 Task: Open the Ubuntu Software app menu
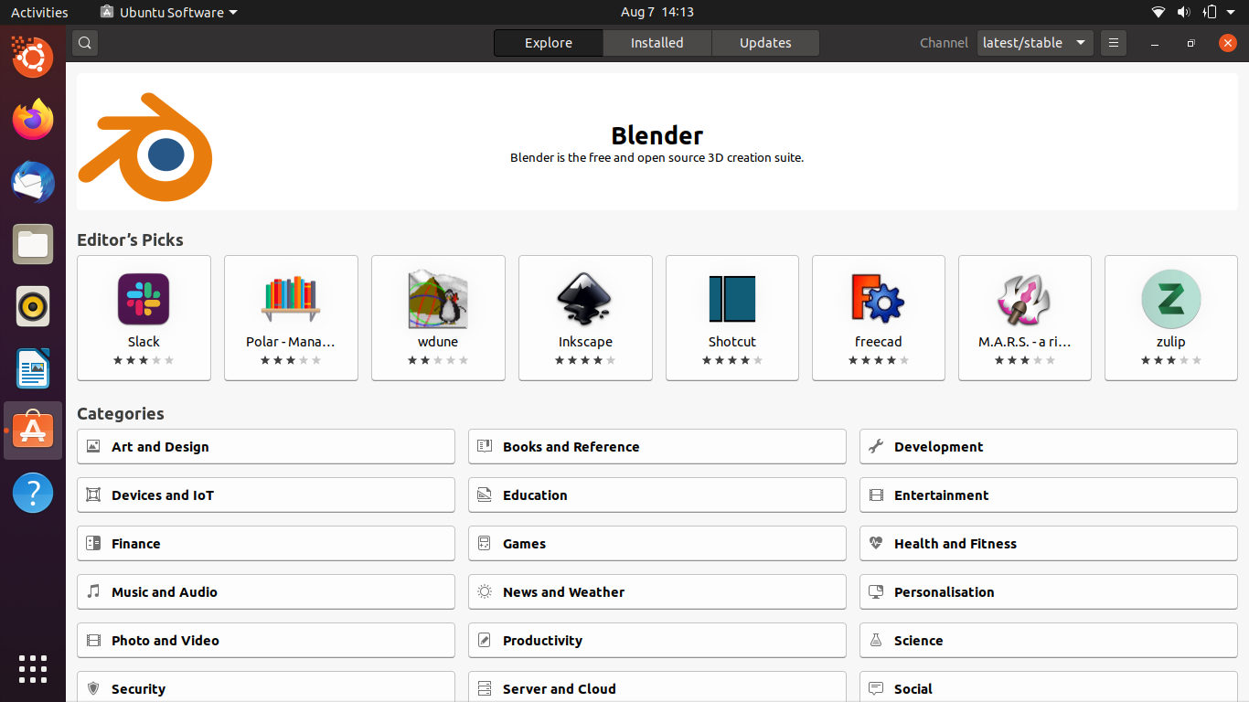click(169, 12)
